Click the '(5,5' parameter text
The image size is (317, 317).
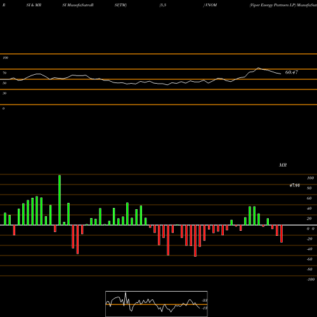tap(163, 5)
